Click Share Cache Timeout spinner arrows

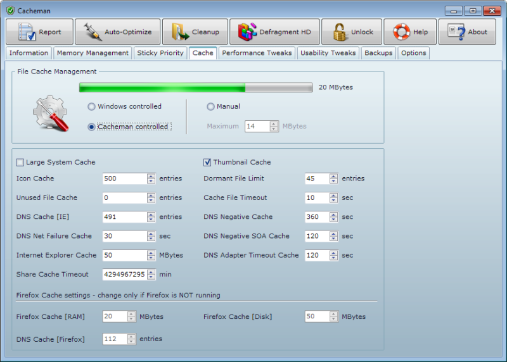[151, 275]
